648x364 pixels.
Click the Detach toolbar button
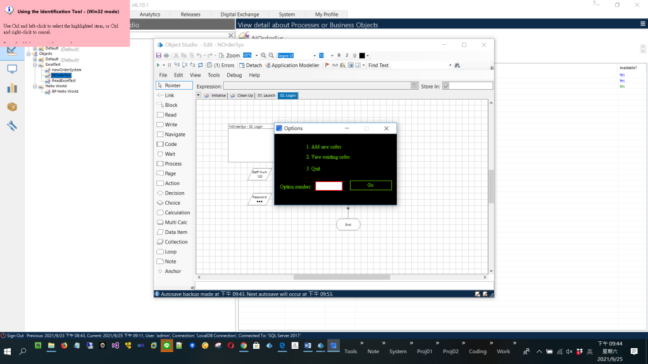coord(251,65)
